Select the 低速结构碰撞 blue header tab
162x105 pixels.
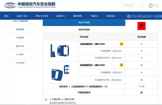tap(84, 22)
